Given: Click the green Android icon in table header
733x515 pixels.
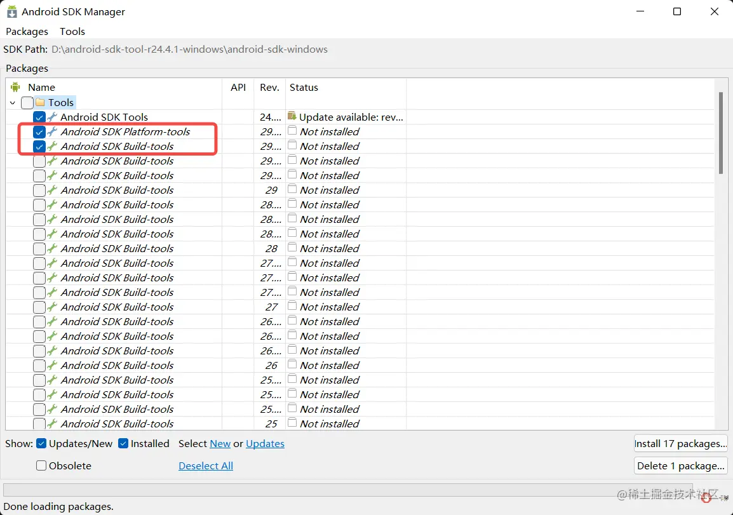Looking at the screenshot, I should 15,87.
